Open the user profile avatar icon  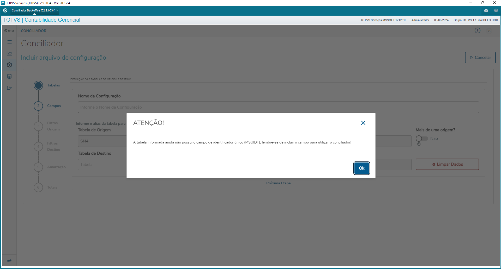coord(489,31)
